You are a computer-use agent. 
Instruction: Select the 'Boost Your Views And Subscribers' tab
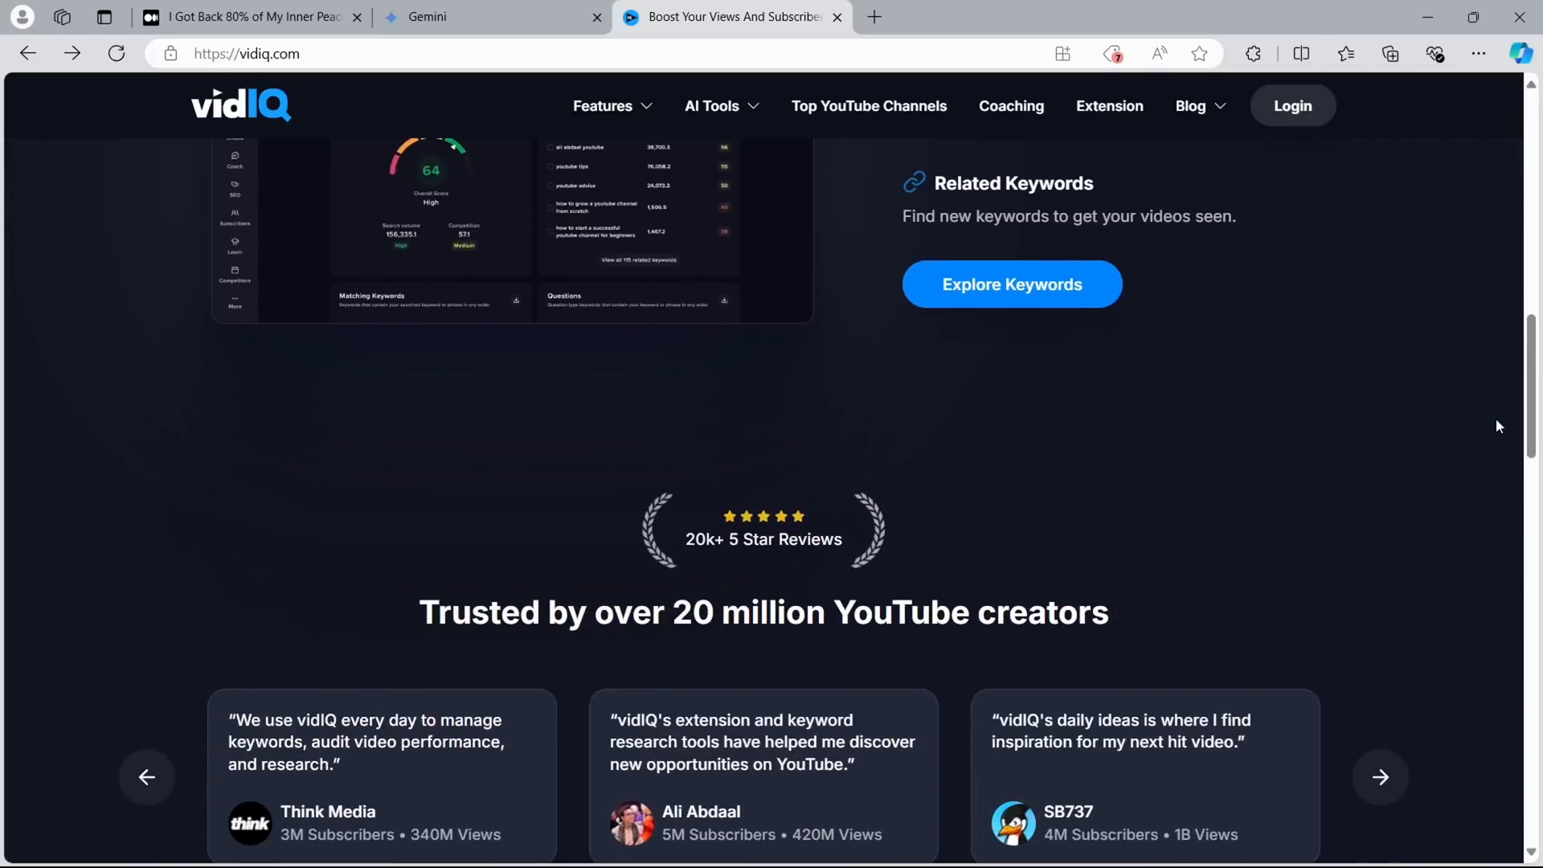click(733, 17)
